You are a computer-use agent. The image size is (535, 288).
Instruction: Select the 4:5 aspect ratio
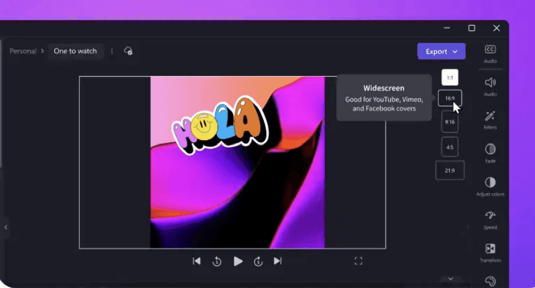point(450,147)
